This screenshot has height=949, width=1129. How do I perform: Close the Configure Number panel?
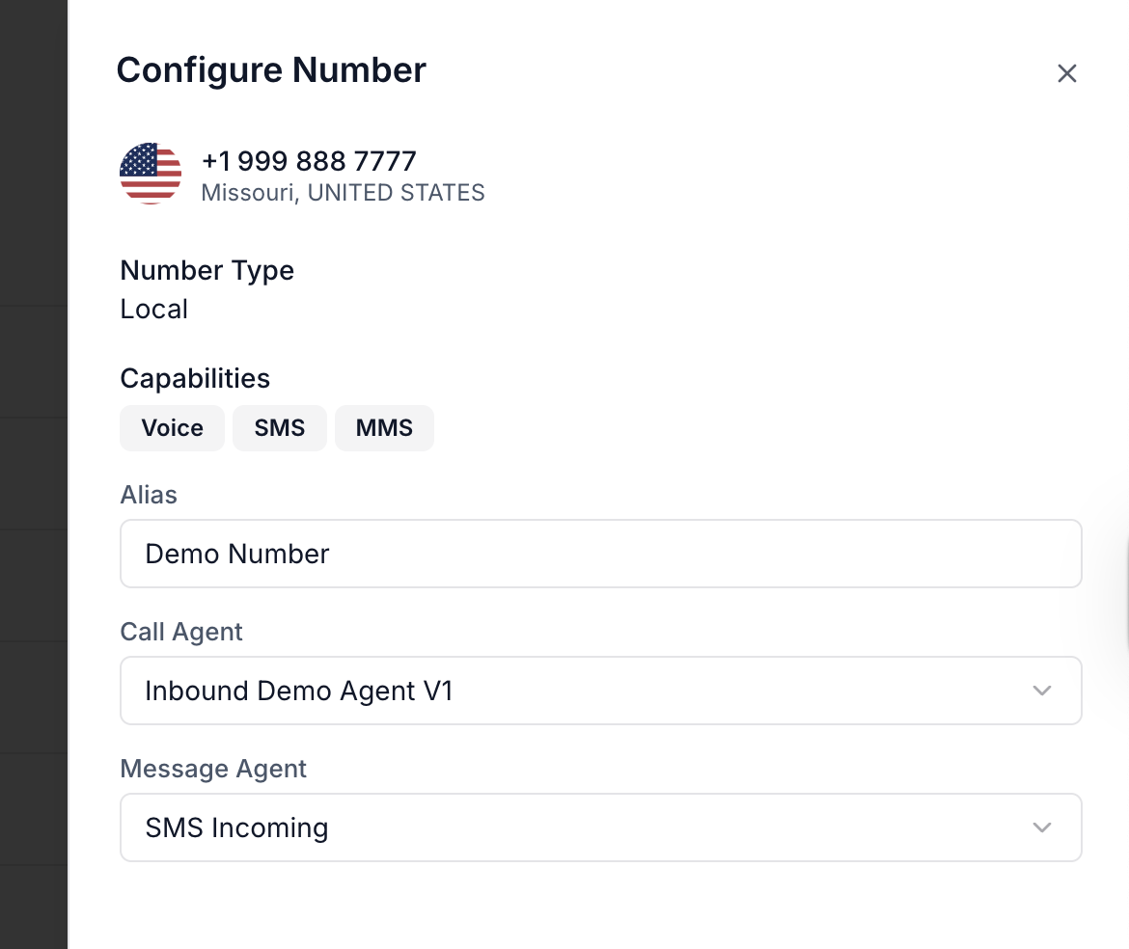(1066, 73)
